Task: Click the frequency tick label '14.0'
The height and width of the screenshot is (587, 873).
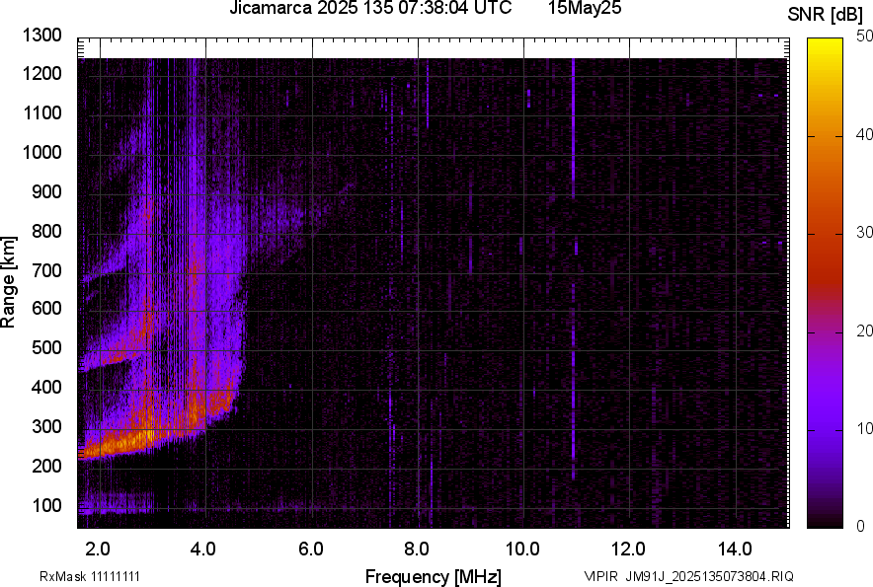Action: [x=735, y=550]
